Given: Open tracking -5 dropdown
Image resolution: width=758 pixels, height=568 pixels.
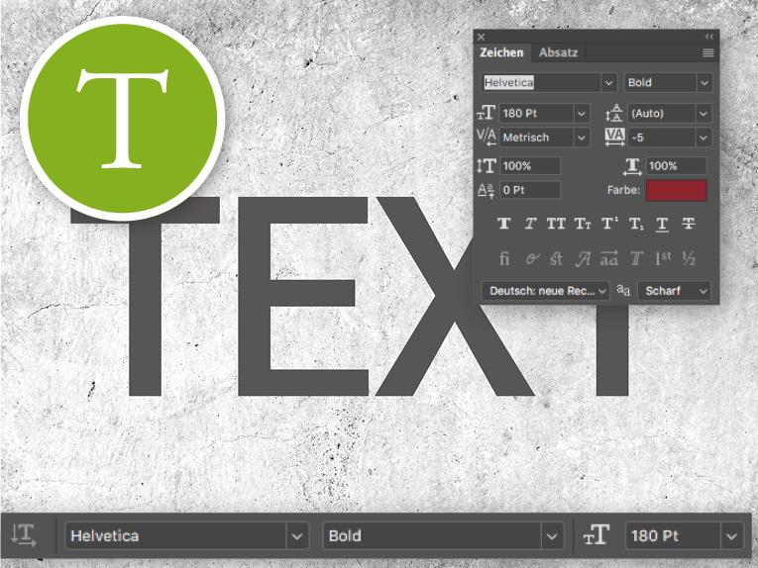Looking at the screenshot, I should click(703, 138).
